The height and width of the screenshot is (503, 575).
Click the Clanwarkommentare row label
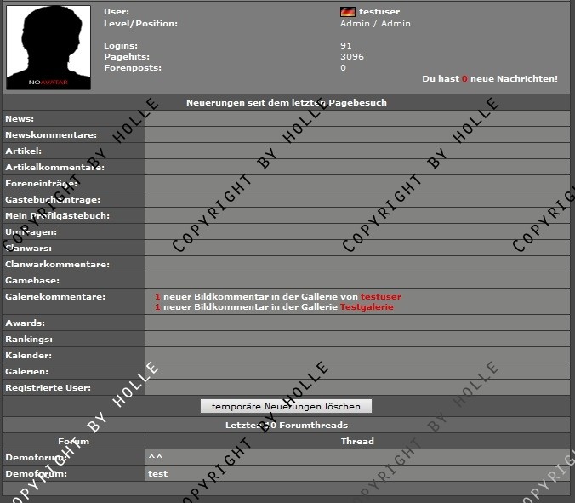coord(57,265)
